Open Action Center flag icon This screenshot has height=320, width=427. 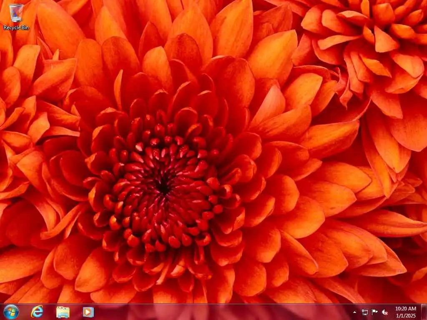click(375, 312)
